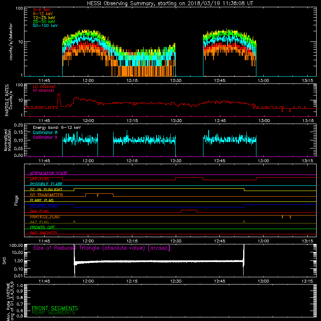Click the 12:45 tick label under the particle rates plot
Image resolution: width=321 pixels, height=321 pixels.
tap(220, 121)
